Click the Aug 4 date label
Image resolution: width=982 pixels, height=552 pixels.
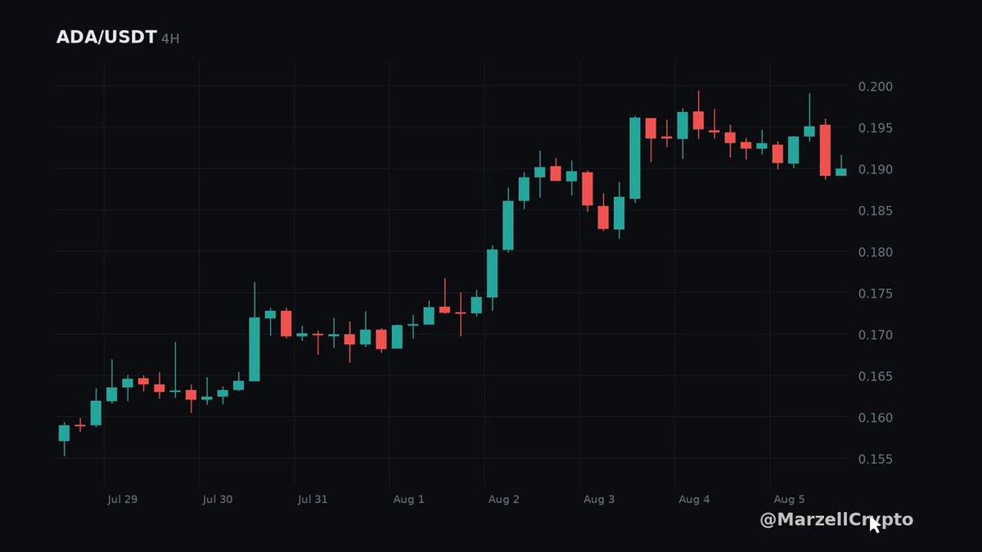(x=694, y=499)
